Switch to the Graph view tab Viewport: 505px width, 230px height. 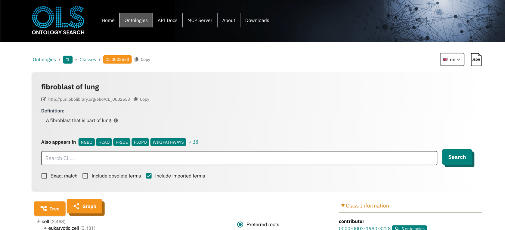click(85, 206)
